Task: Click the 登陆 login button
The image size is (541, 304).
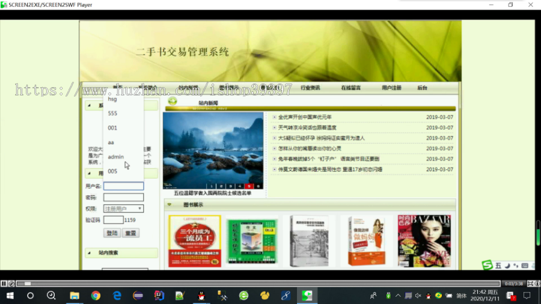Action: (112, 233)
